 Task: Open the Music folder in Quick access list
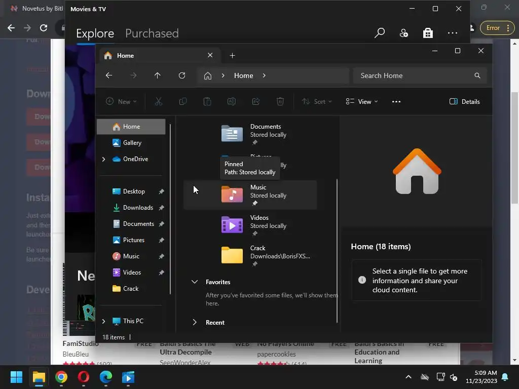click(250, 195)
